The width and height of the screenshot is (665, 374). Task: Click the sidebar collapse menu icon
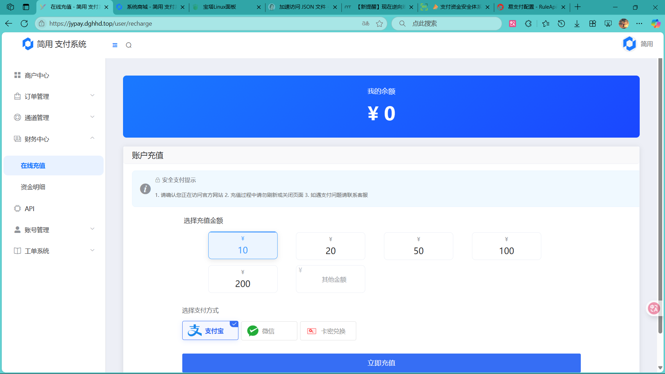pyautogui.click(x=115, y=45)
